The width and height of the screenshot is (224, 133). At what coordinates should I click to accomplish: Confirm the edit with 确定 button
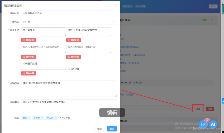[112, 129]
